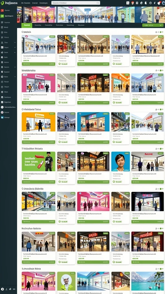Click the white square icon in the top-right header
This screenshot has width=165, height=294.
point(128,3)
